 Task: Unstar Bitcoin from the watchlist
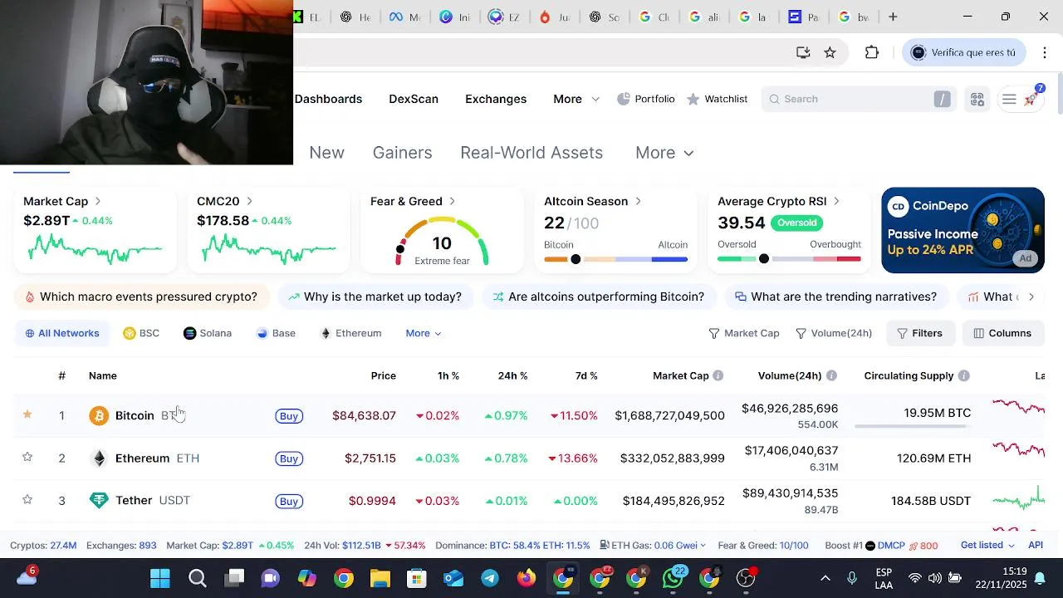click(27, 414)
